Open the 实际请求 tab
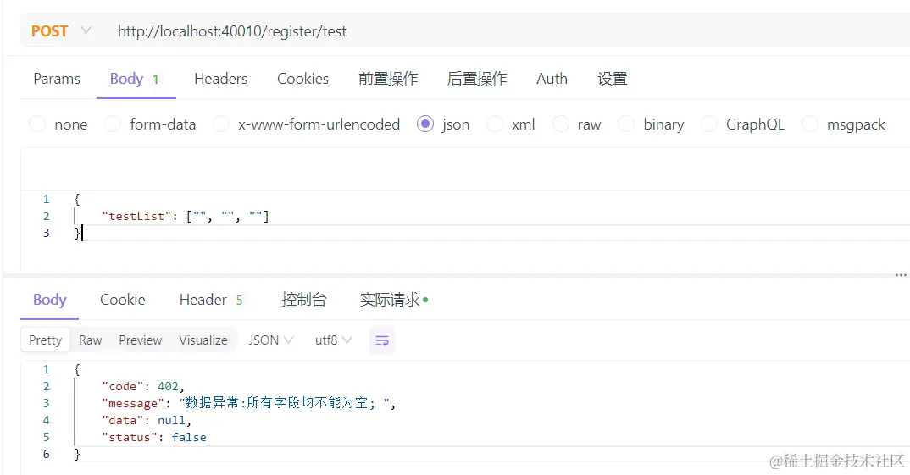The image size is (910, 475). [x=393, y=300]
